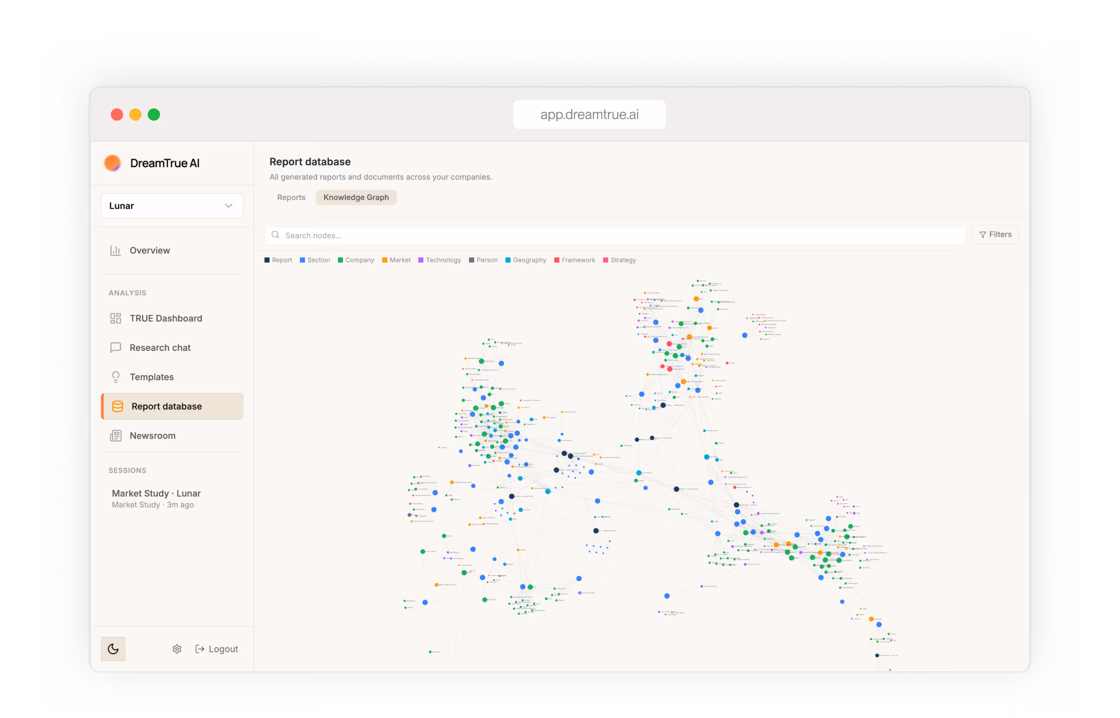Screen dimensions: 1120x718
Task: Toggle dark mode with moon button
Action: pos(113,649)
